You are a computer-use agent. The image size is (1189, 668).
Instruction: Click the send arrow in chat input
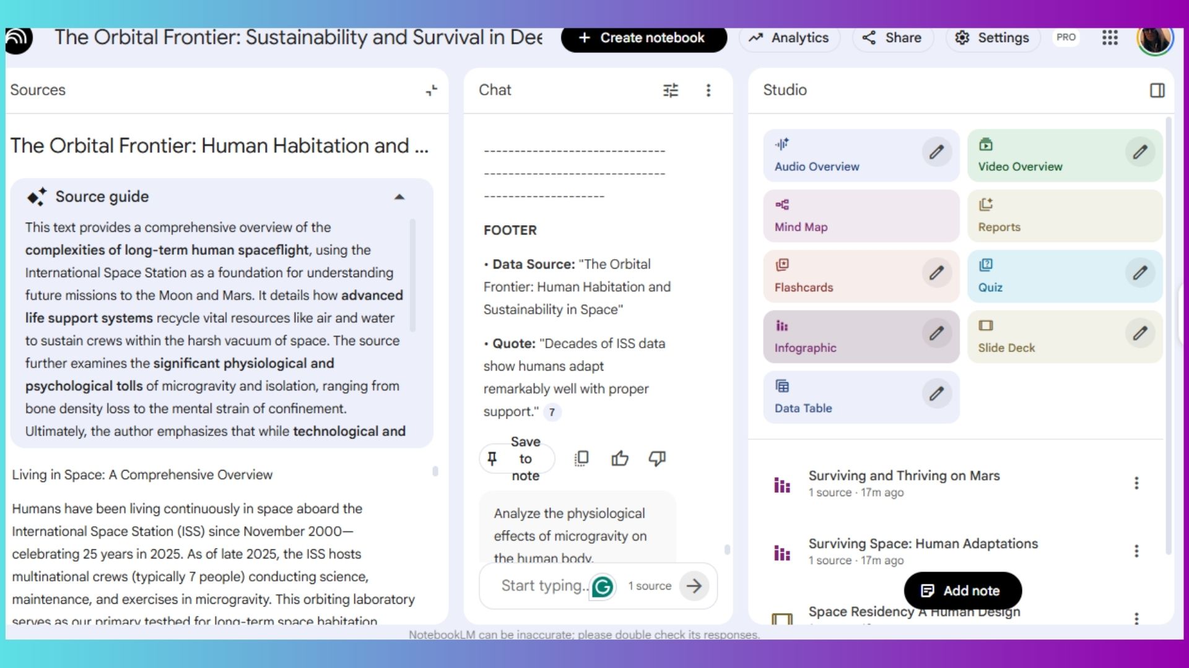pyautogui.click(x=694, y=586)
